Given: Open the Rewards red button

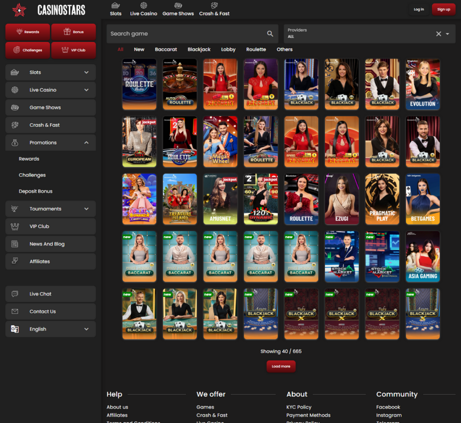Looking at the screenshot, I should [x=27, y=32].
